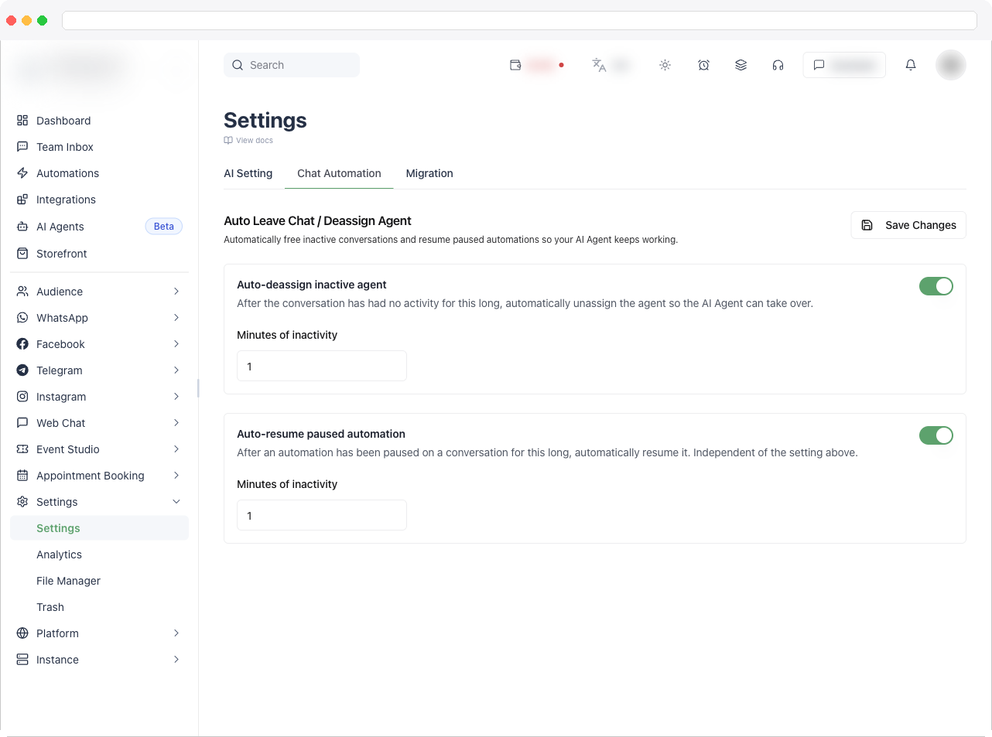
Task: Click the Team Inbox chat icon
Action: [x=22, y=147]
